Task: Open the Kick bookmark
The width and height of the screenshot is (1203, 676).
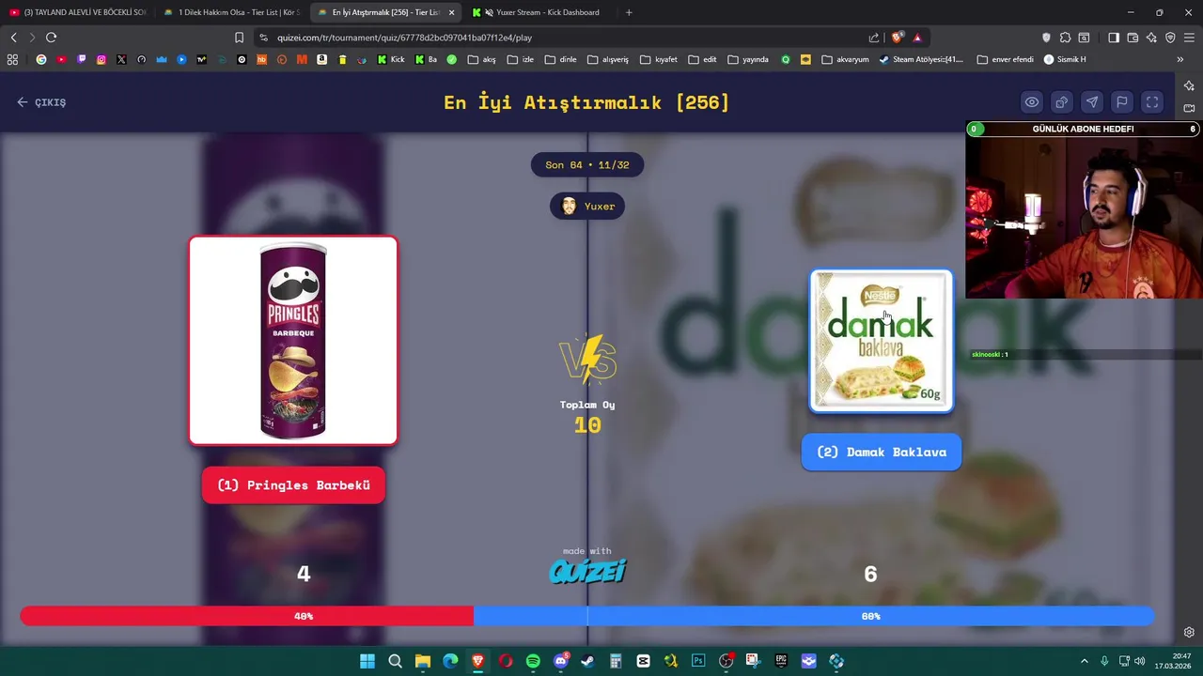Action: point(390,59)
